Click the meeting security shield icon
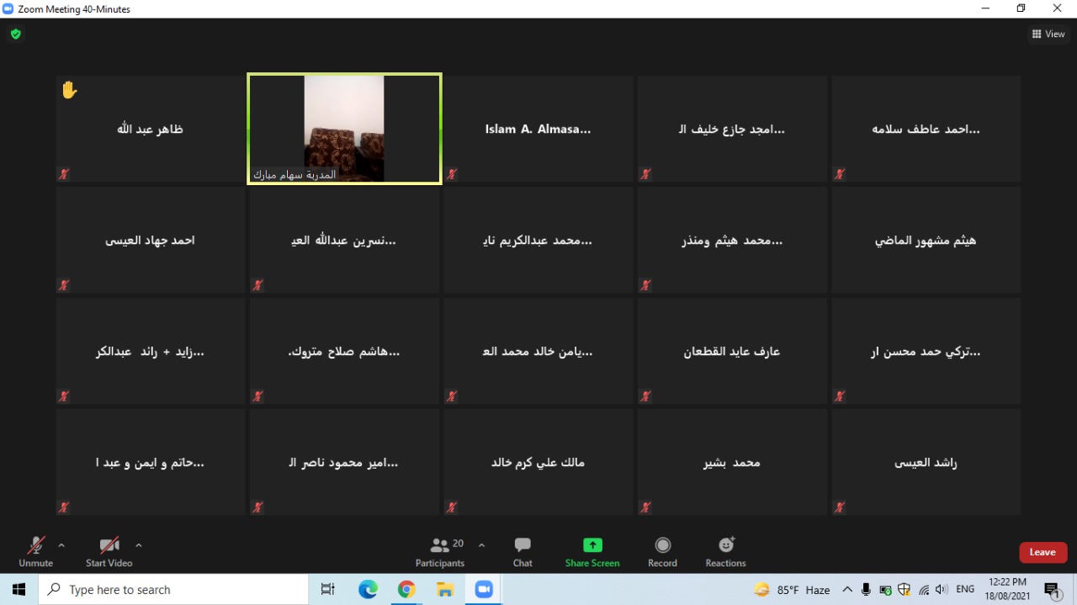This screenshot has width=1077, height=605. coord(16,34)
